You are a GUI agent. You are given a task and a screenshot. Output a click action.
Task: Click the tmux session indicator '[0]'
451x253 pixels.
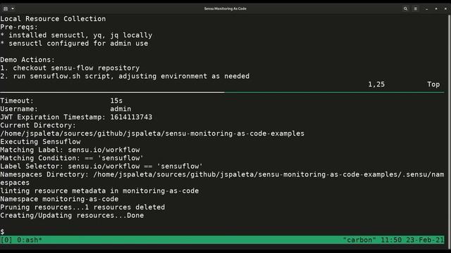(6, 240)
